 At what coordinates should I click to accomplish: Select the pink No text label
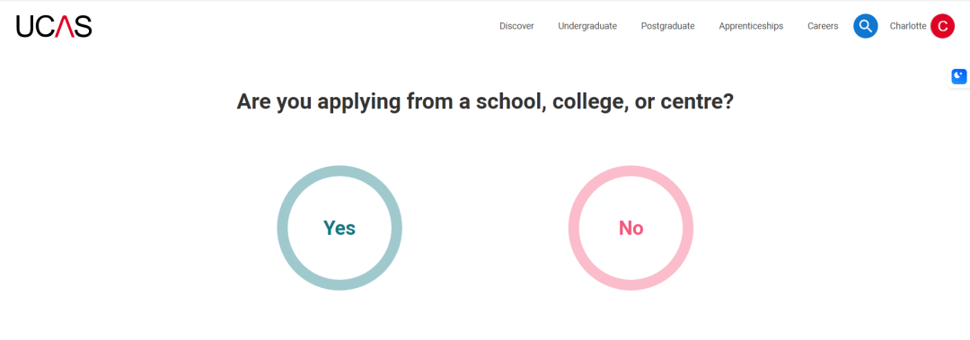point(631,228)
